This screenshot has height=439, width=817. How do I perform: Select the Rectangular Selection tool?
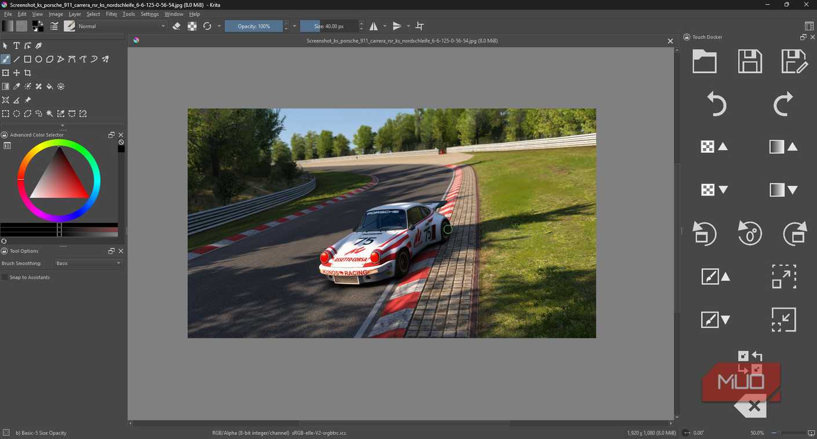tap(5, 114)
